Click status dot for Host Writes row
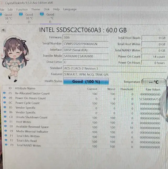This screenshot has width=168, height=169. point(5,121)
